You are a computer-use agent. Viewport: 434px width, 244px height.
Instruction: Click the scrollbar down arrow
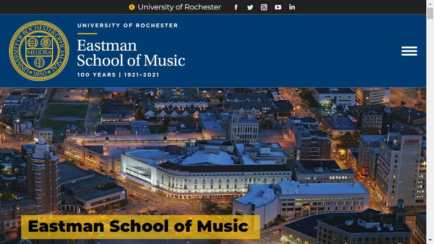tap(430, 240)
